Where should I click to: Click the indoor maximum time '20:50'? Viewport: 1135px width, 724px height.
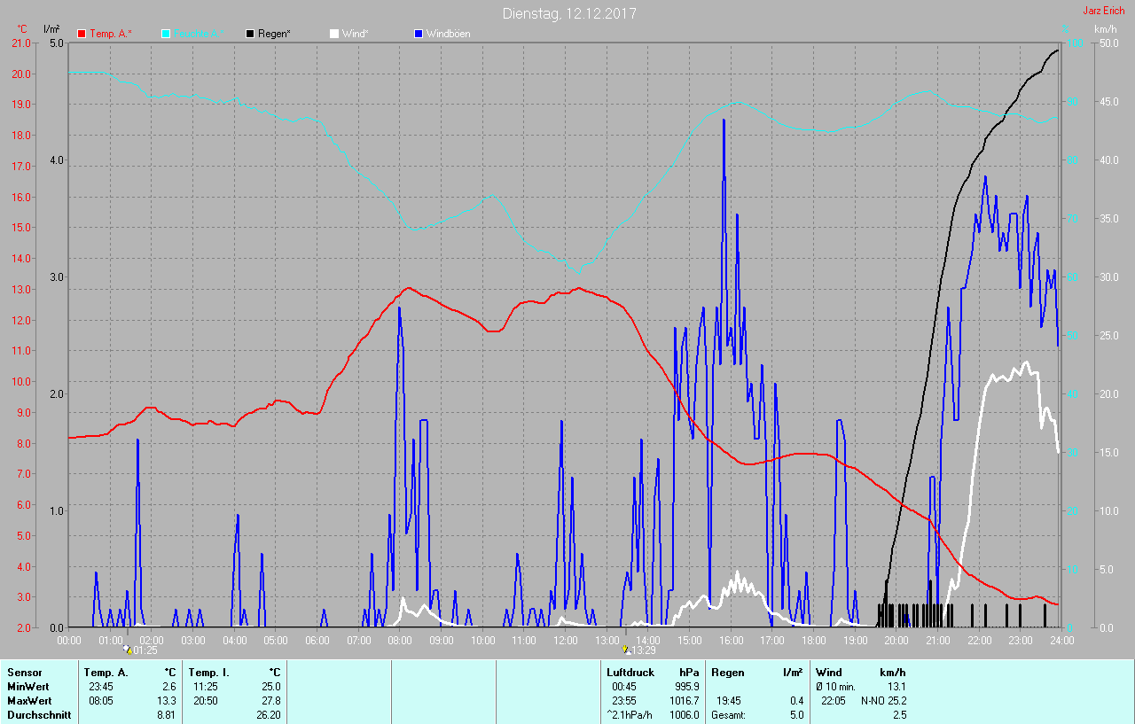(x=206, y=701)
